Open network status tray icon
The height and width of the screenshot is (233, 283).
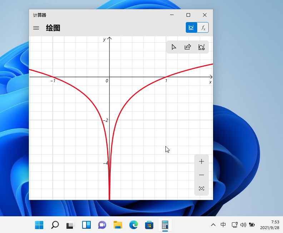pos(235,225)
